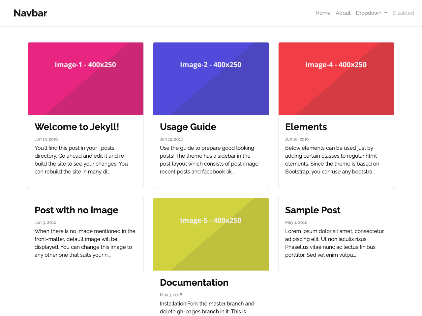Viewport: 422px width, 316px height.
Task: Click the May 1, 2016 date on Sample Post
Action: [x=296, y=222]
